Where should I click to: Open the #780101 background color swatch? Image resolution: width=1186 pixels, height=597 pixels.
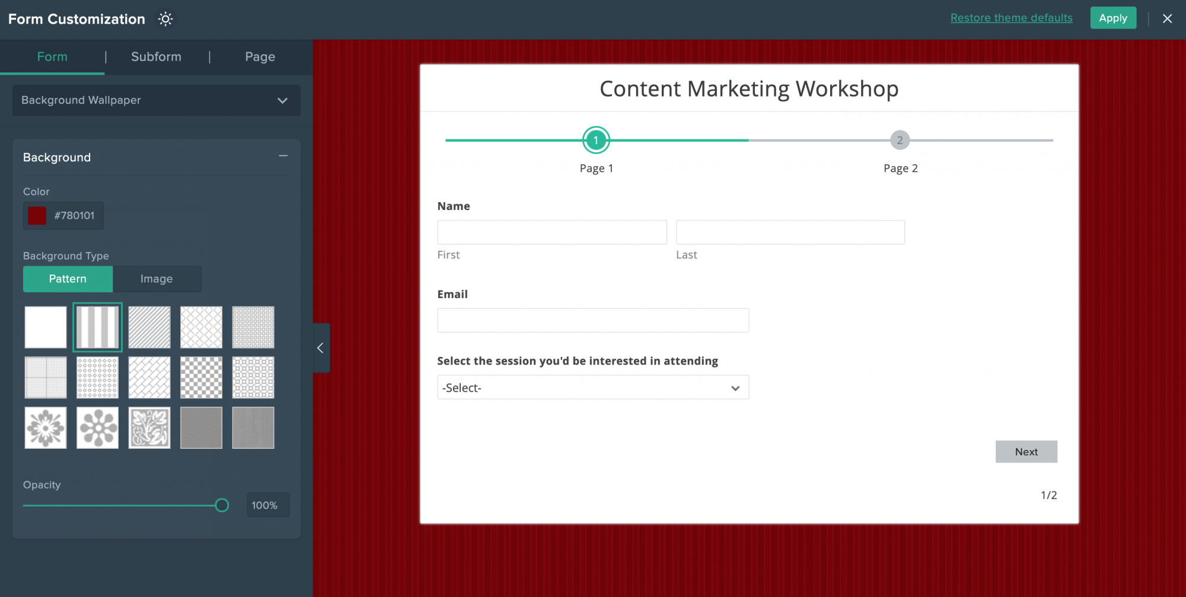pyautogui.click(x=37, y=216)
